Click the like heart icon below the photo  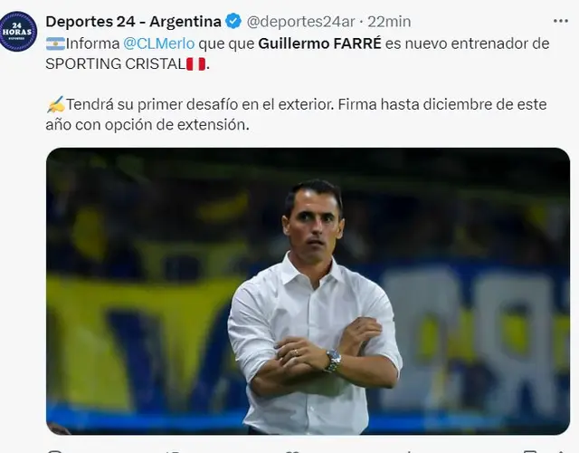pos(291,451)
